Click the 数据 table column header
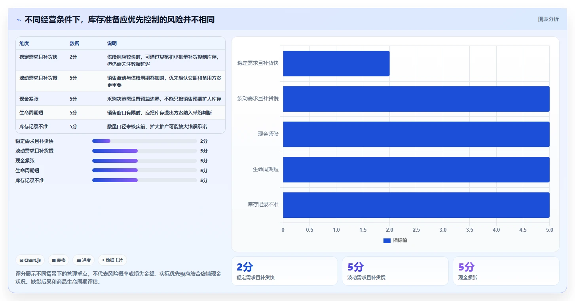575x301 pixels. 74,43
